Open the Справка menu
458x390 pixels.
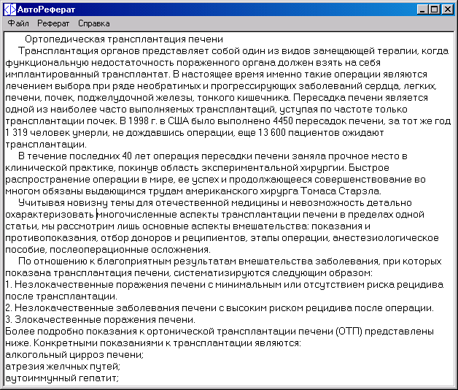(x=94, y=23)
